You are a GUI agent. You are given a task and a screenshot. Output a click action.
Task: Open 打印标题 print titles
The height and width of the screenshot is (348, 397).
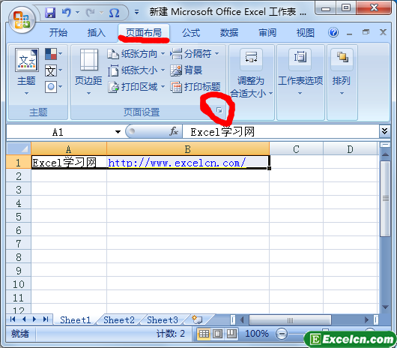(196, 87)
